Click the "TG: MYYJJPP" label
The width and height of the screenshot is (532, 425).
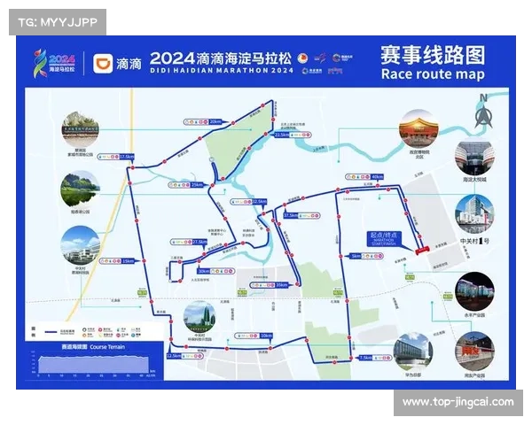(58, 22)
